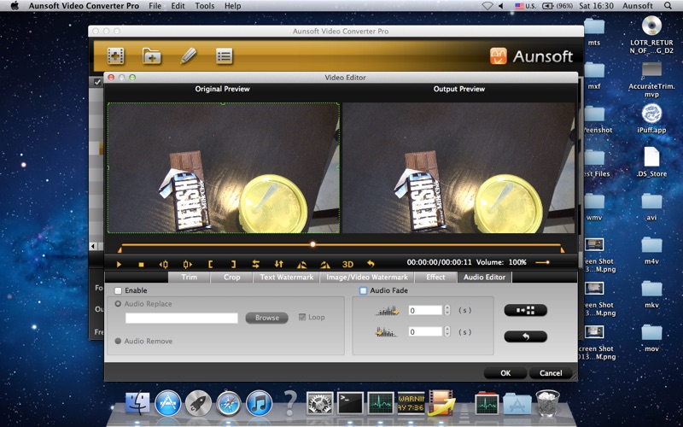Click the pencil Edit icon in main toolbar

(x=188, y=56)
